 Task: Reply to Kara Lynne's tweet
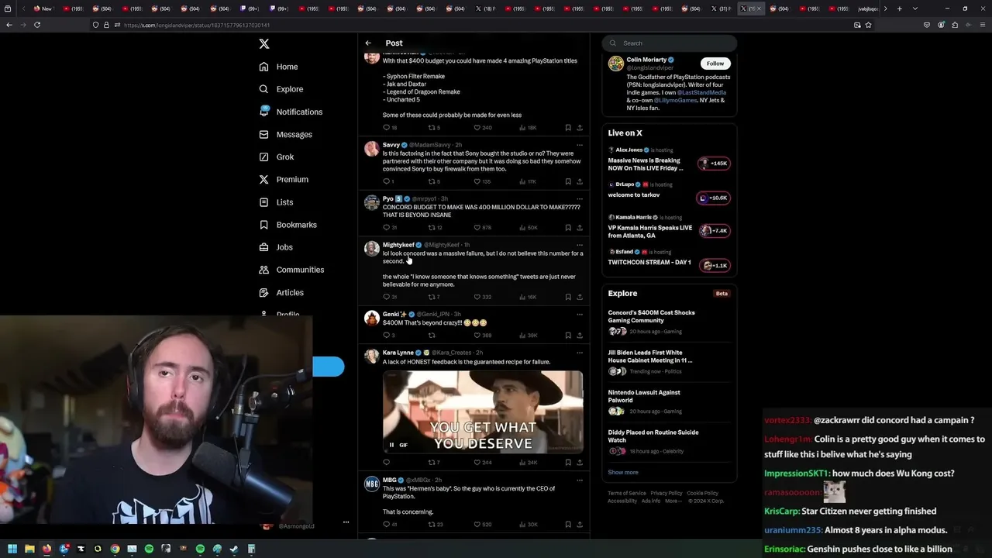coord(387,463)
